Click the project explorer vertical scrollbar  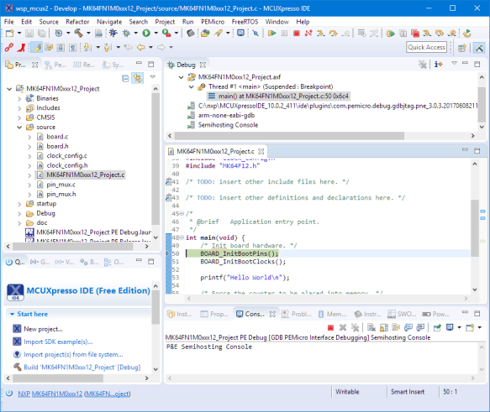click(155, 159)
